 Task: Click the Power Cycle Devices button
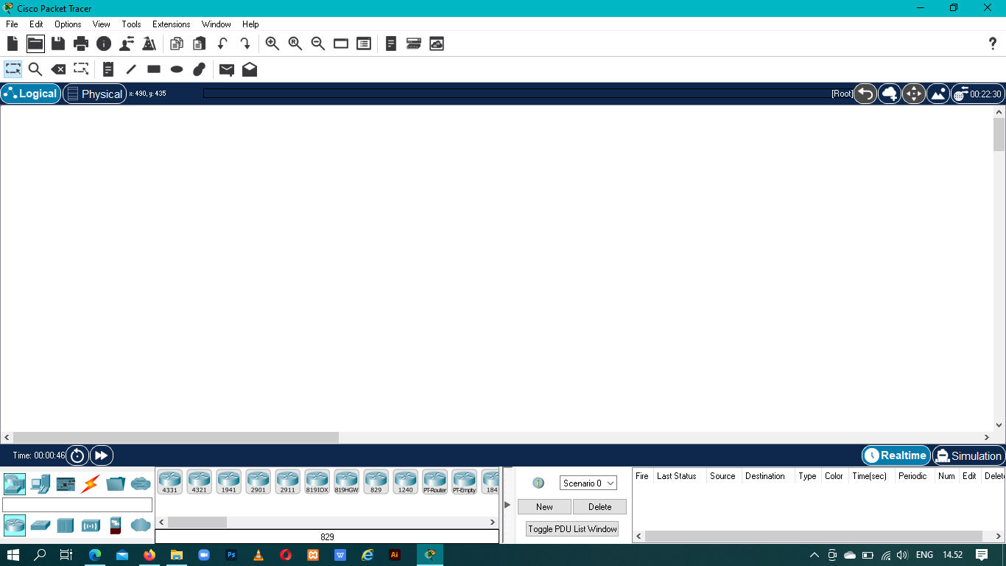[x=77, y=455]
